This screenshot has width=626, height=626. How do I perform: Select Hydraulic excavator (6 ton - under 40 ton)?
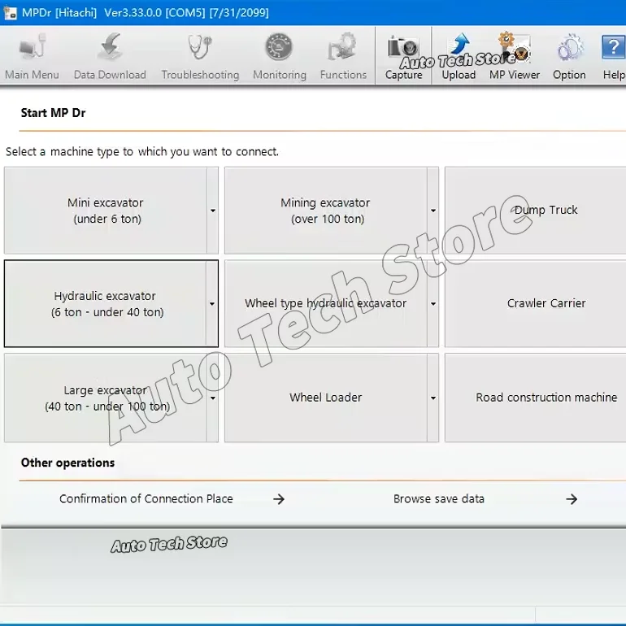point(106,303)
